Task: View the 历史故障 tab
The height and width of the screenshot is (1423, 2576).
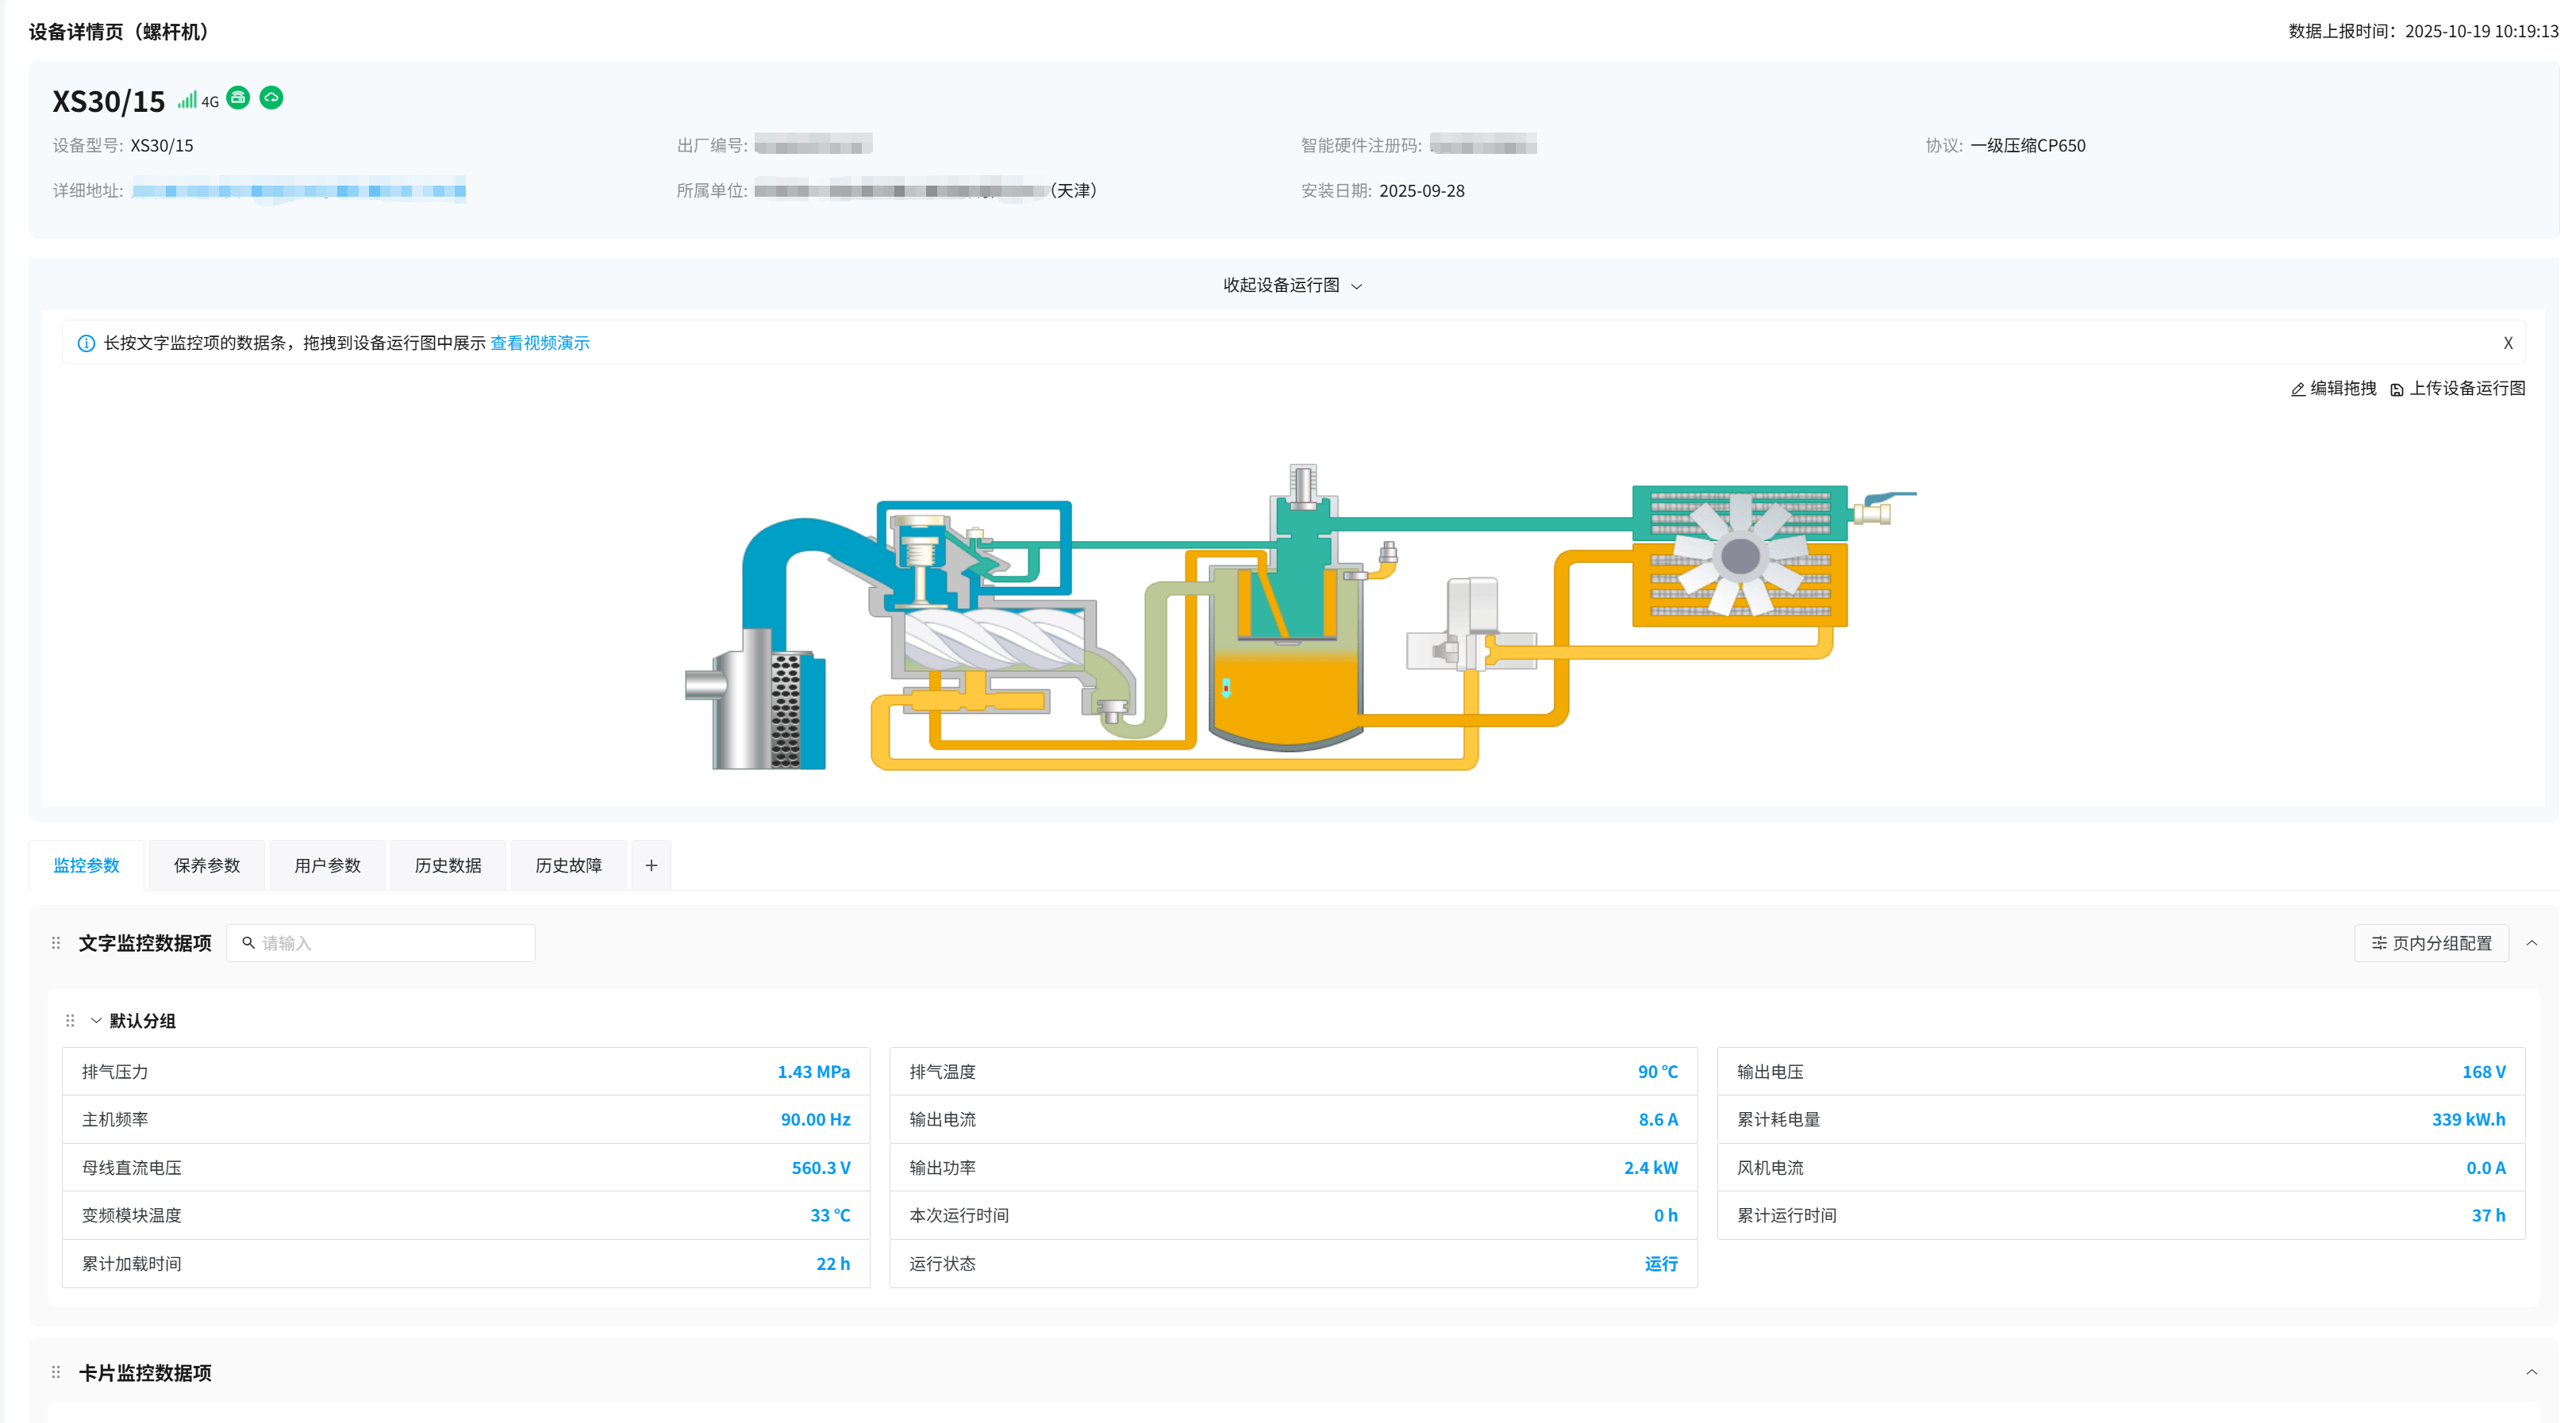Action: click(x=568, y=865)
